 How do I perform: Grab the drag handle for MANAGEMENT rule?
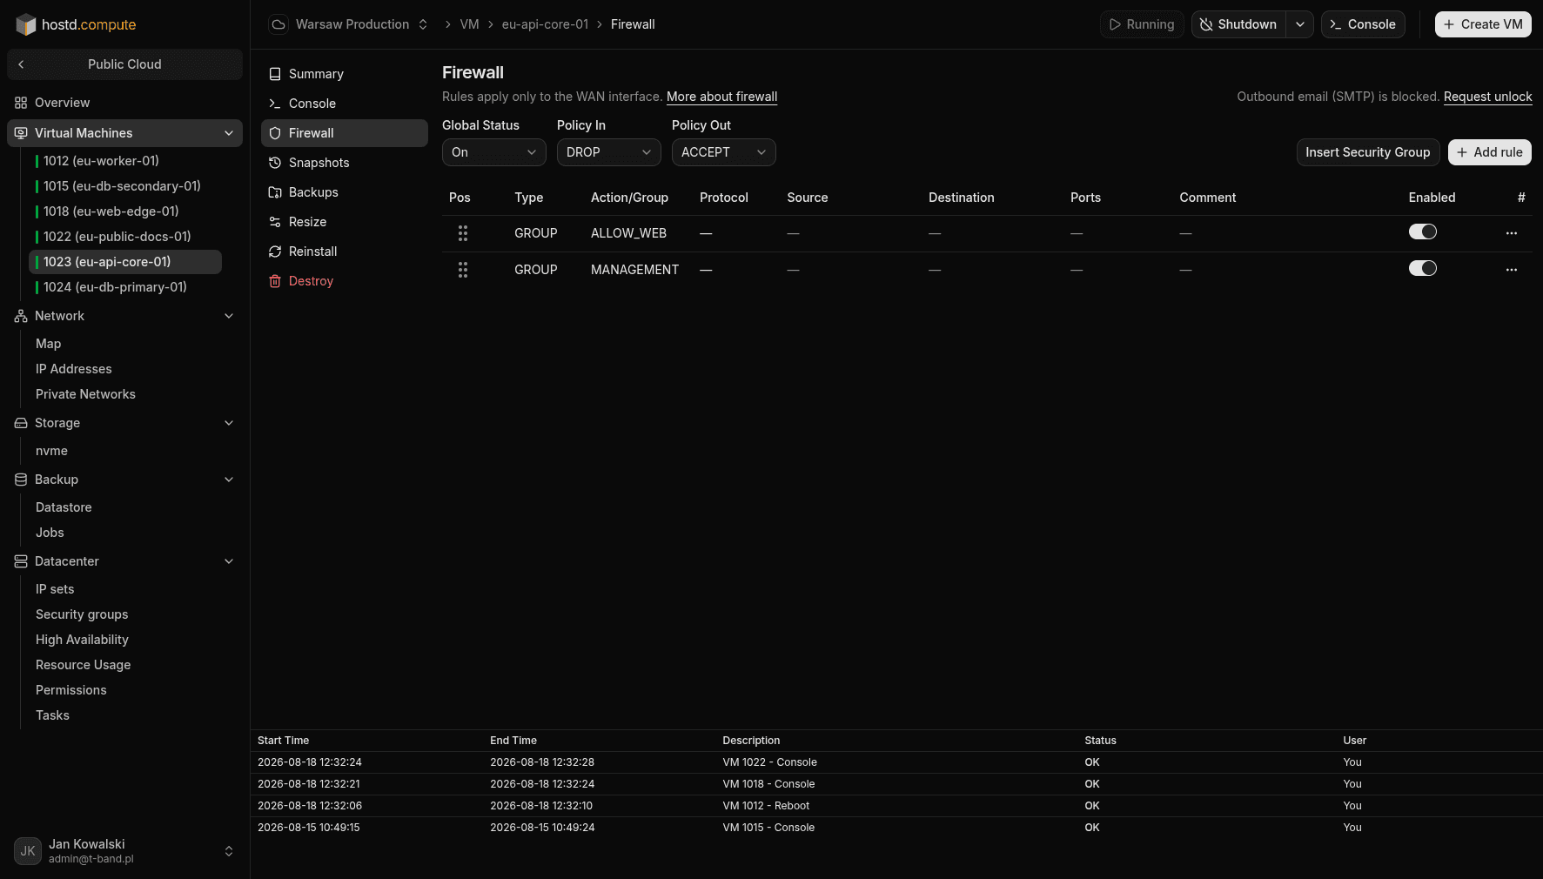pos(463,270)
